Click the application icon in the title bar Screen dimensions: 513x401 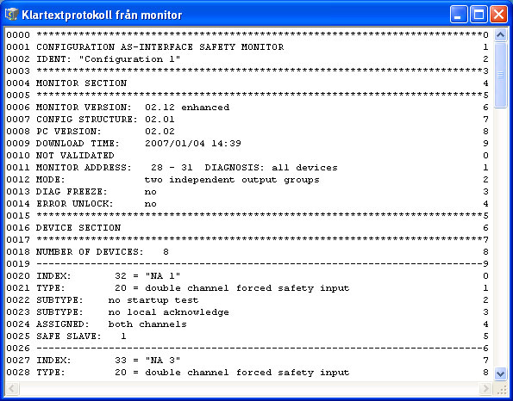click(x=12, y=15)
